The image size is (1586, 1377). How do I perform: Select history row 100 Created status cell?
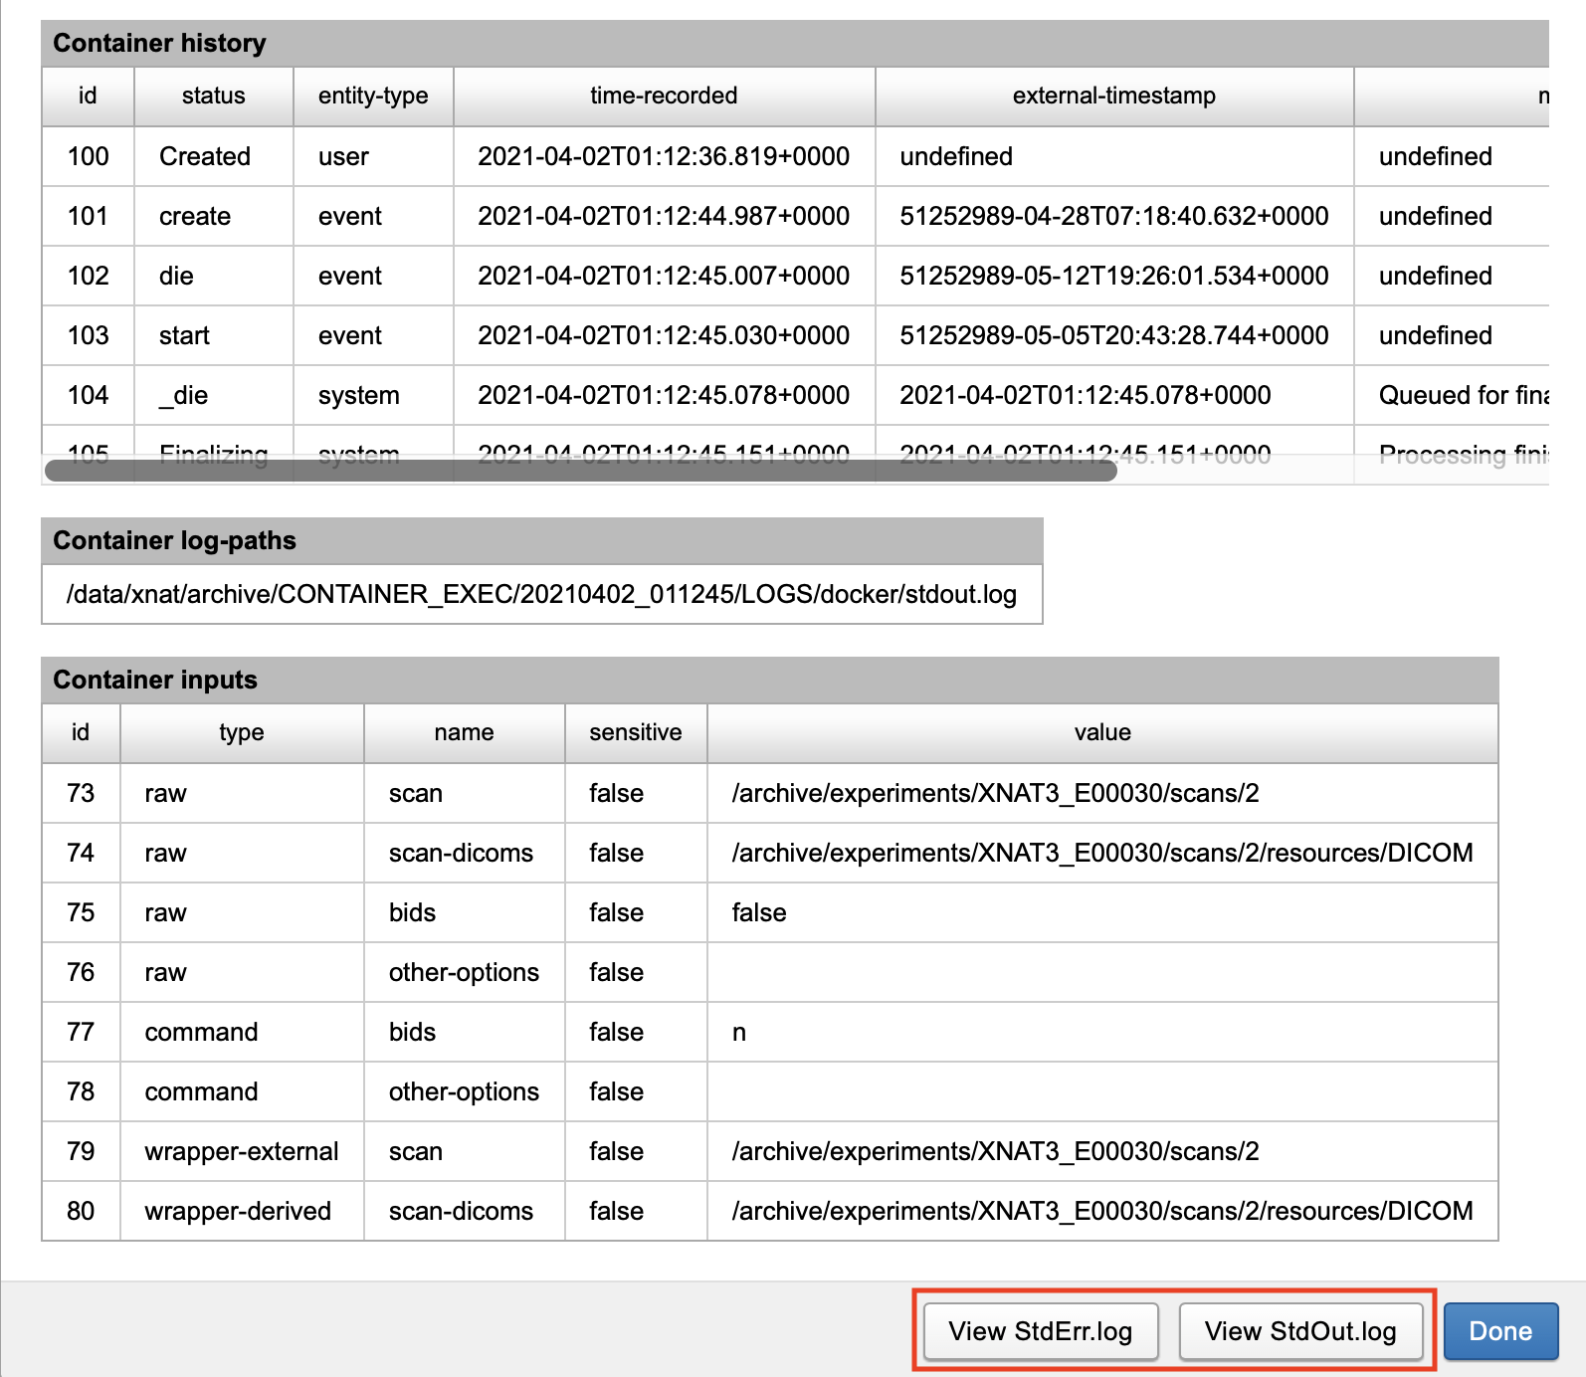pyautogui.click(x=205, y=156)
